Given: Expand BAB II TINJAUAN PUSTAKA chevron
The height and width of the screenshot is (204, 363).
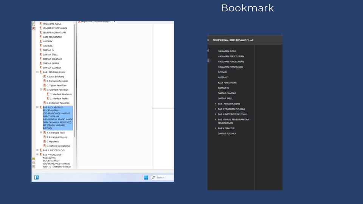Looking at the screenshot, I should pos(216,109).
